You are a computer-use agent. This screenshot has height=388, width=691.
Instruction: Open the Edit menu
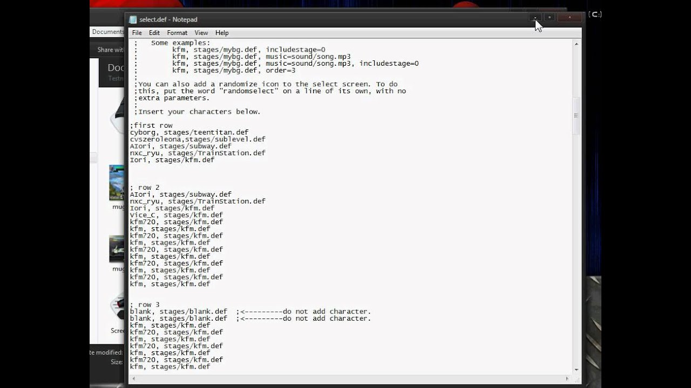click(x=154, y=33)
